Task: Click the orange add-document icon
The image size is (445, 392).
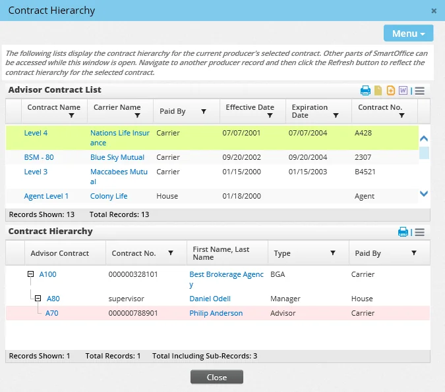Action: [x=391, y=91]
